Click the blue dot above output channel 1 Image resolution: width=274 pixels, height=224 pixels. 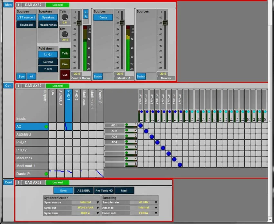(x=142, y=112)
